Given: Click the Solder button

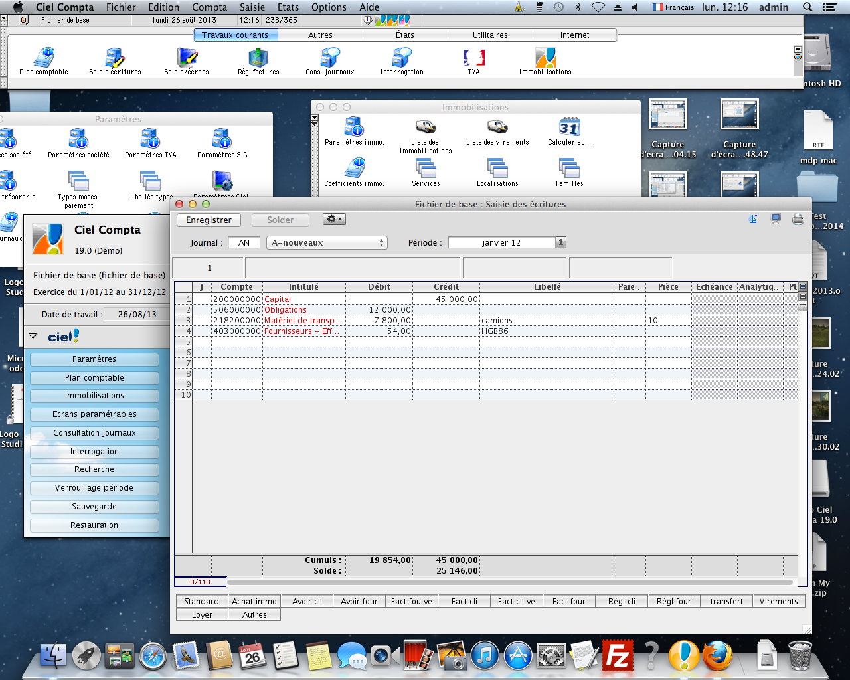Looking at the screenshot, I should [280, 220].
